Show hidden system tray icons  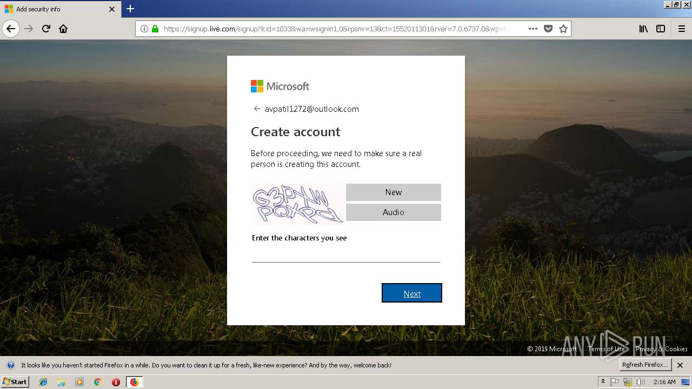603,382
